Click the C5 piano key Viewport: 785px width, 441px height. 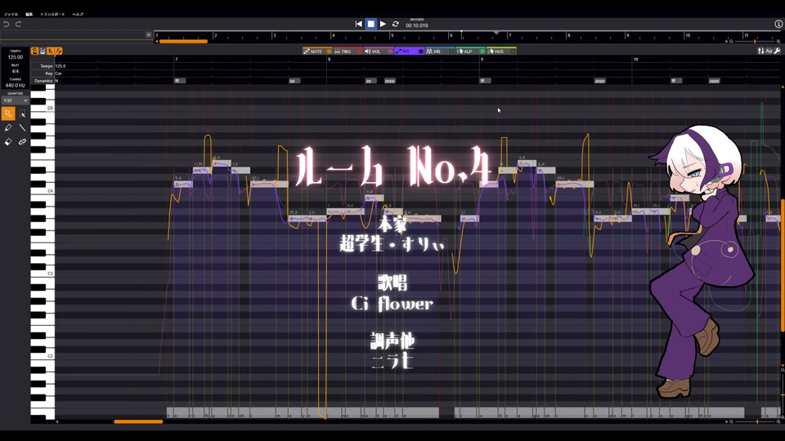click(x=43, y=108)
